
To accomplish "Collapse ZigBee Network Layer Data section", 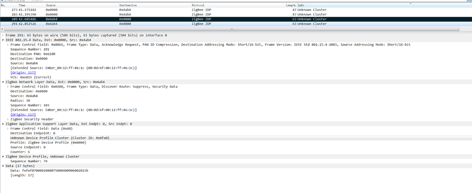I will pos(3,82).
